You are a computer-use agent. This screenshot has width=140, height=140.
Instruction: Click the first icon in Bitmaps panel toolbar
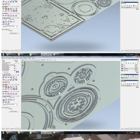coord(122,76)
